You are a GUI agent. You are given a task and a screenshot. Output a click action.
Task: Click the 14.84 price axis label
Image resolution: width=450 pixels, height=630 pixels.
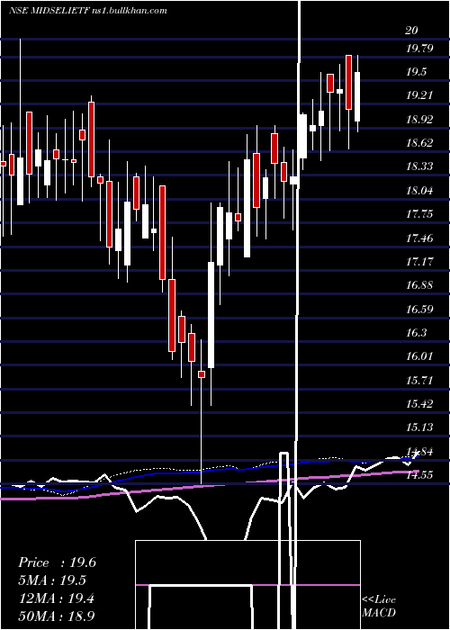tap(419, 451)
